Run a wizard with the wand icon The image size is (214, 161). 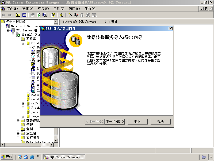click(x=69, y=15)
